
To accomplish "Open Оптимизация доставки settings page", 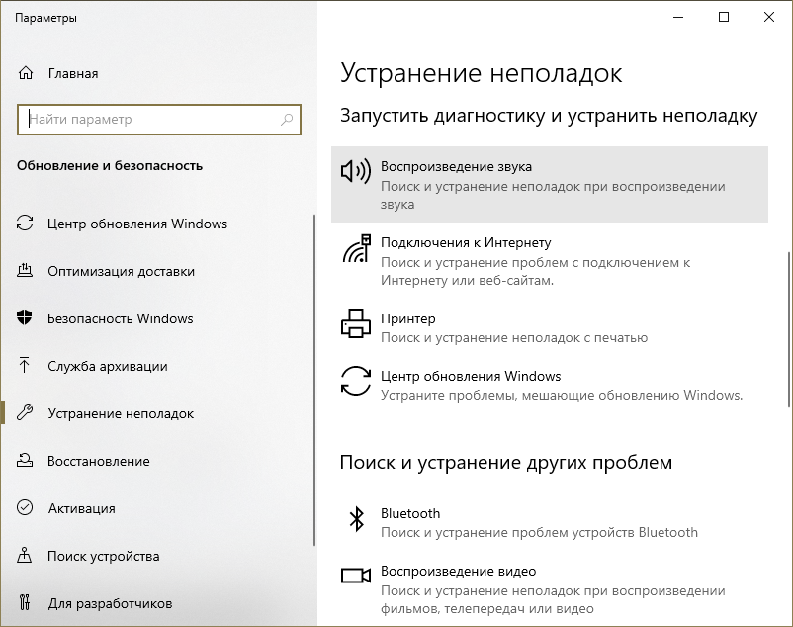I will (x=121, y=271).
